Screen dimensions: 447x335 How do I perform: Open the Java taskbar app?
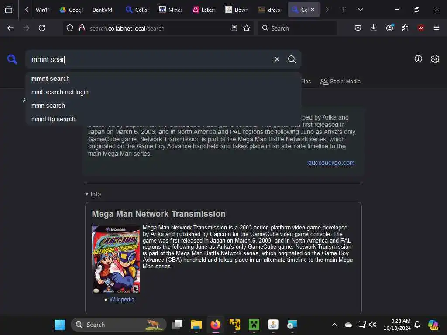273,325
